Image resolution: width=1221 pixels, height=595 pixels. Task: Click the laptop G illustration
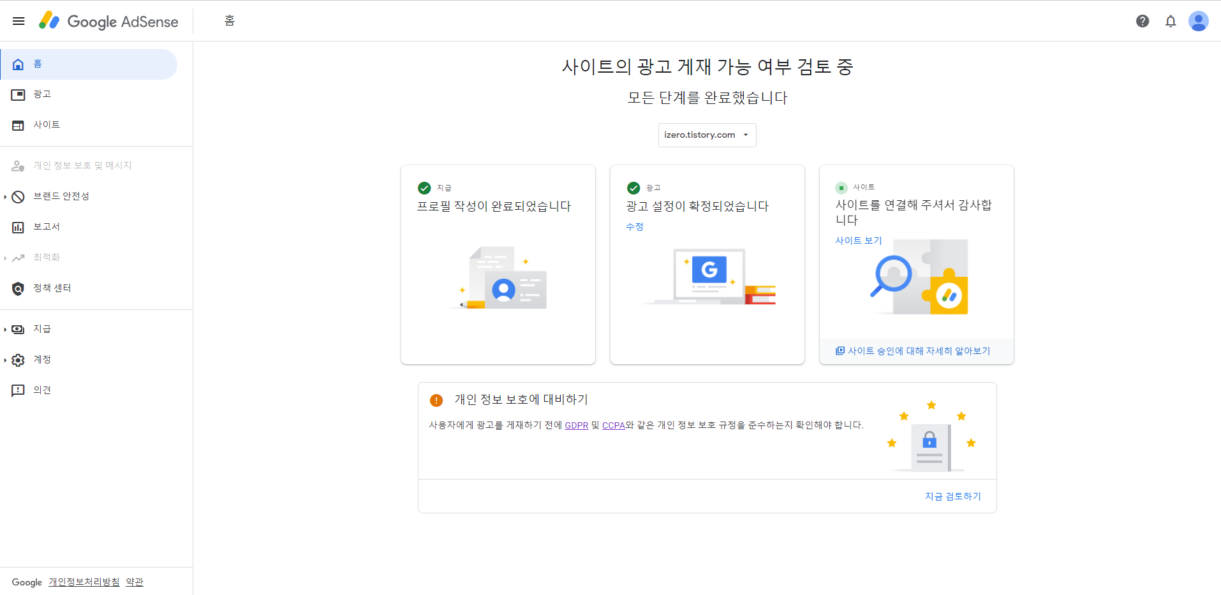coord(709,277)
